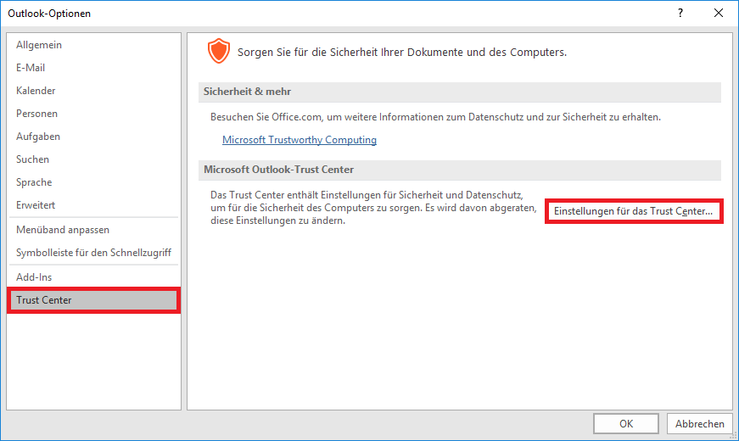Viewport: 739px width, 441px height.
Task: Choose the Sprache category
Action: [34, 182]
